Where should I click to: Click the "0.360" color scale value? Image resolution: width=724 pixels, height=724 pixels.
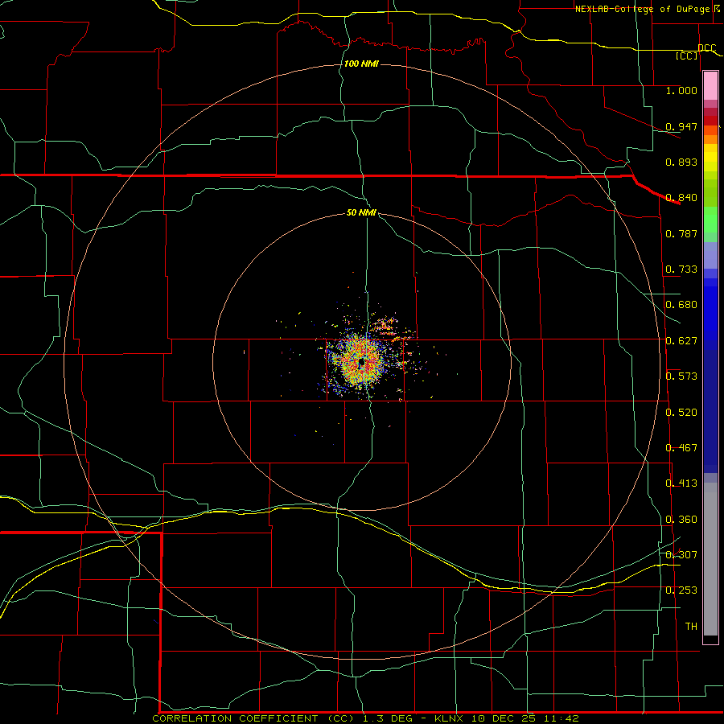[681, 520]
